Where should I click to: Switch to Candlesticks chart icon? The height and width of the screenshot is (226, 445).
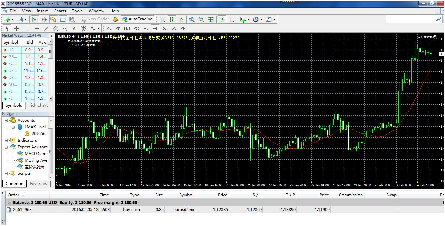tap(172, 19)
